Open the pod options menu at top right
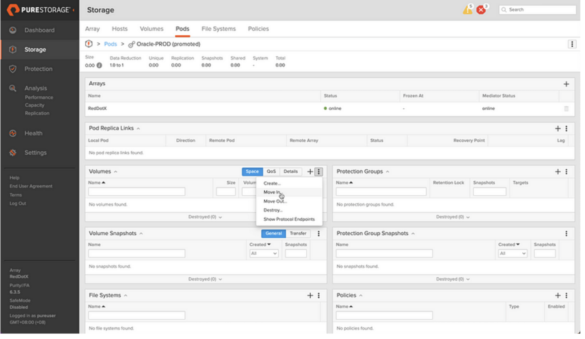The height and width of the screenshot is (339, 585). 572,44
